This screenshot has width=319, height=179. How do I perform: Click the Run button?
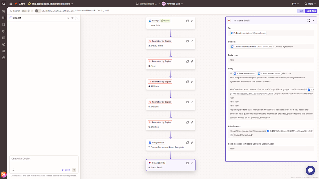click(x=301, y=11)
